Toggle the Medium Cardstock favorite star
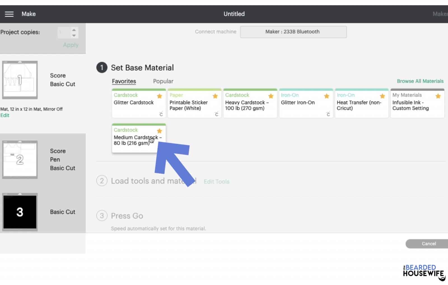448x285 pixels. pos(160,131)
